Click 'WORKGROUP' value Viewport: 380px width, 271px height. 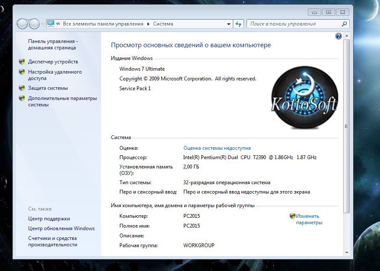199,245
